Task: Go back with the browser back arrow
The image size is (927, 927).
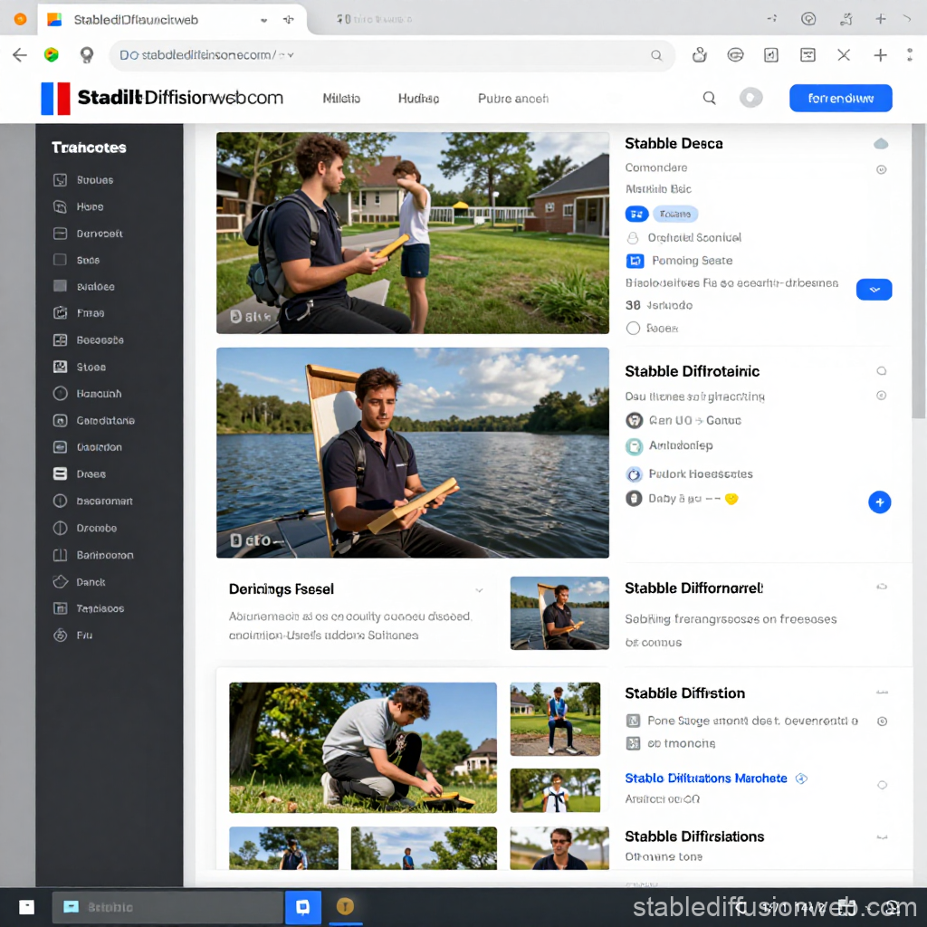Action: (x=20, y=55)
